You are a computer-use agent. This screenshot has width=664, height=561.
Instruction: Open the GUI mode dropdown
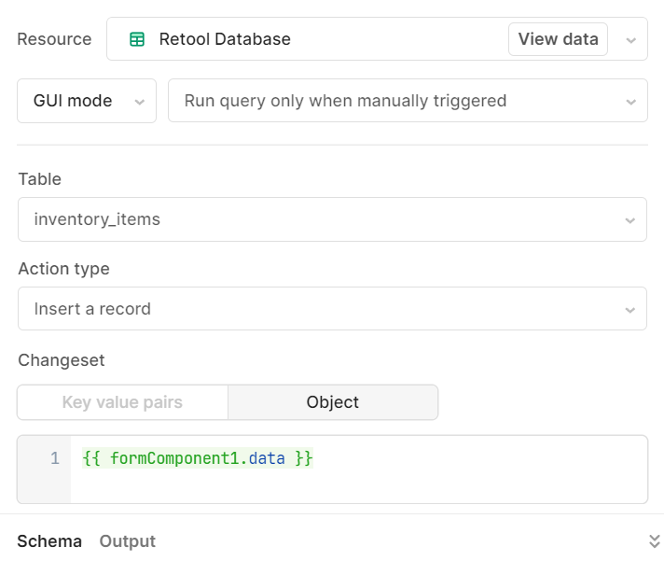pos(87,101)
